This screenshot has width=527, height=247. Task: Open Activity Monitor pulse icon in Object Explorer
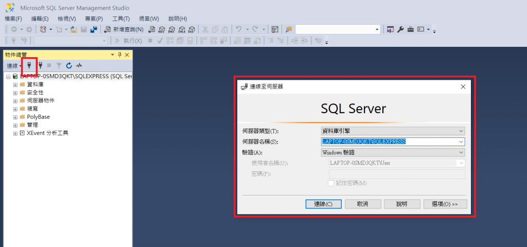(79, 65)
